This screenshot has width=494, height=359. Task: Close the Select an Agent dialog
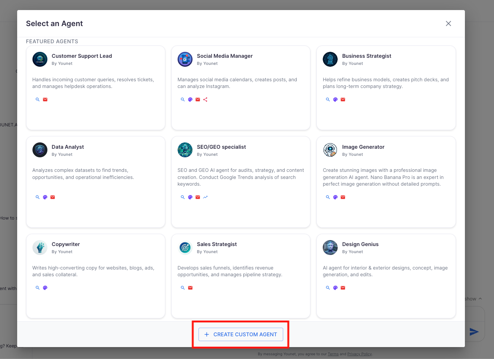pos(448,23)
